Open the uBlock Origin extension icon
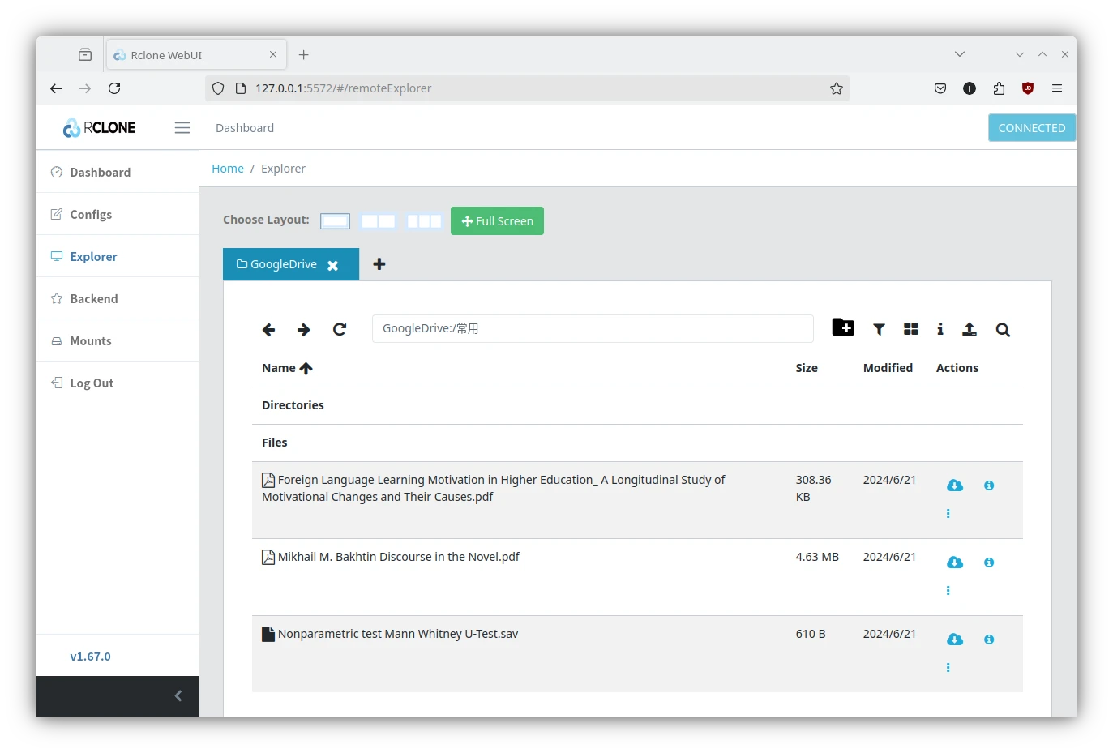Screen dimensions: 1113x753 click(1028, 88)
